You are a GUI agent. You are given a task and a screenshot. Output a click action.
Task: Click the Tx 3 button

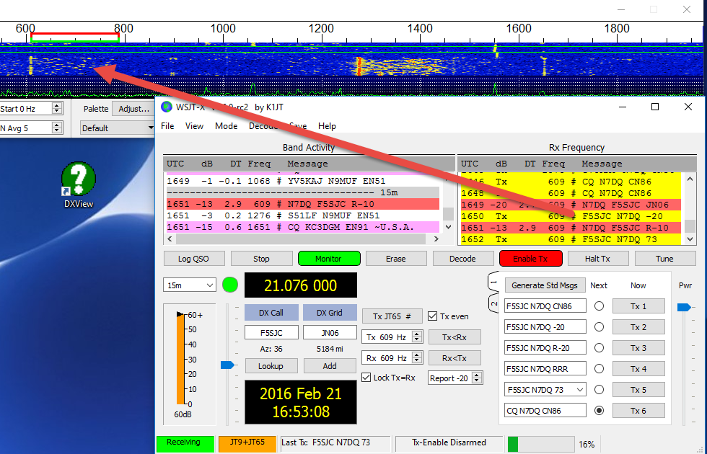638,347
